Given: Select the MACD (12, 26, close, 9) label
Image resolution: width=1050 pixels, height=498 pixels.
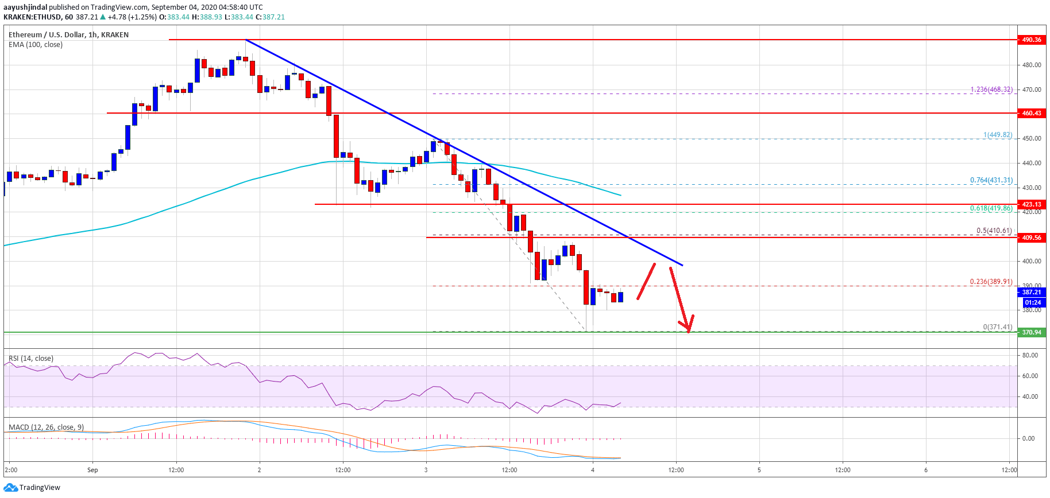Looking at the screenshot, I should click(46, 427).
